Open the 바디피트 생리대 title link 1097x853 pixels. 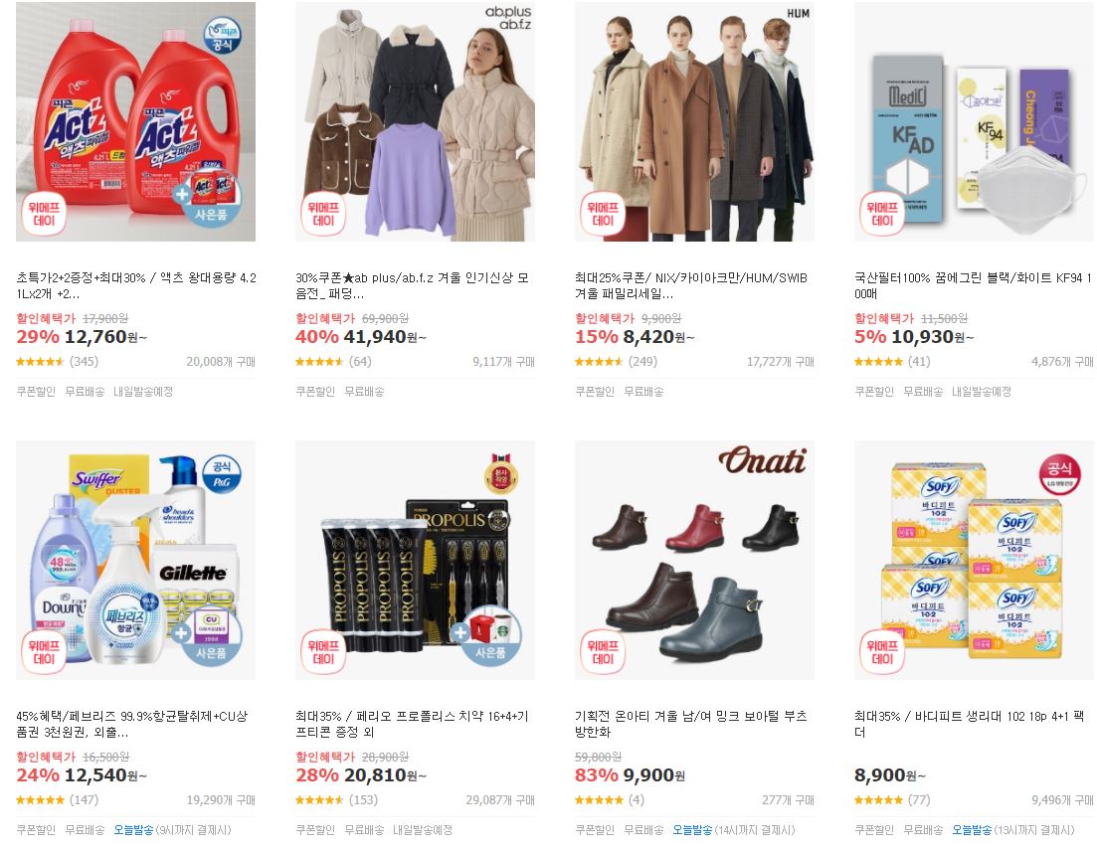tap(969, 724)
